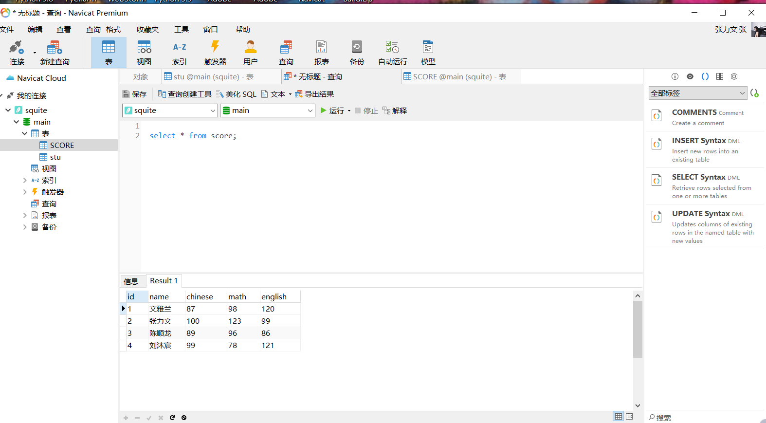The height and width of the screenshot is (423, 766).
Task: Open the 触发器 trigger toolbar icon
Action: click(x=215, y=53)
